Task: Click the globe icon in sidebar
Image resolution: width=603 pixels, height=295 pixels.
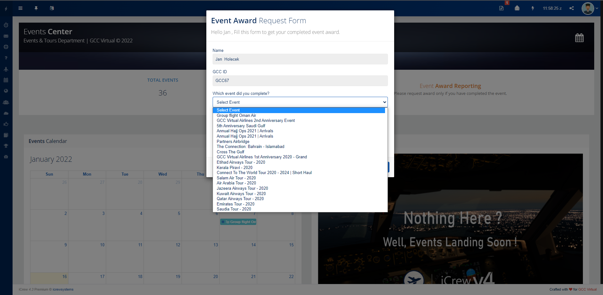Action: [6, 91]
